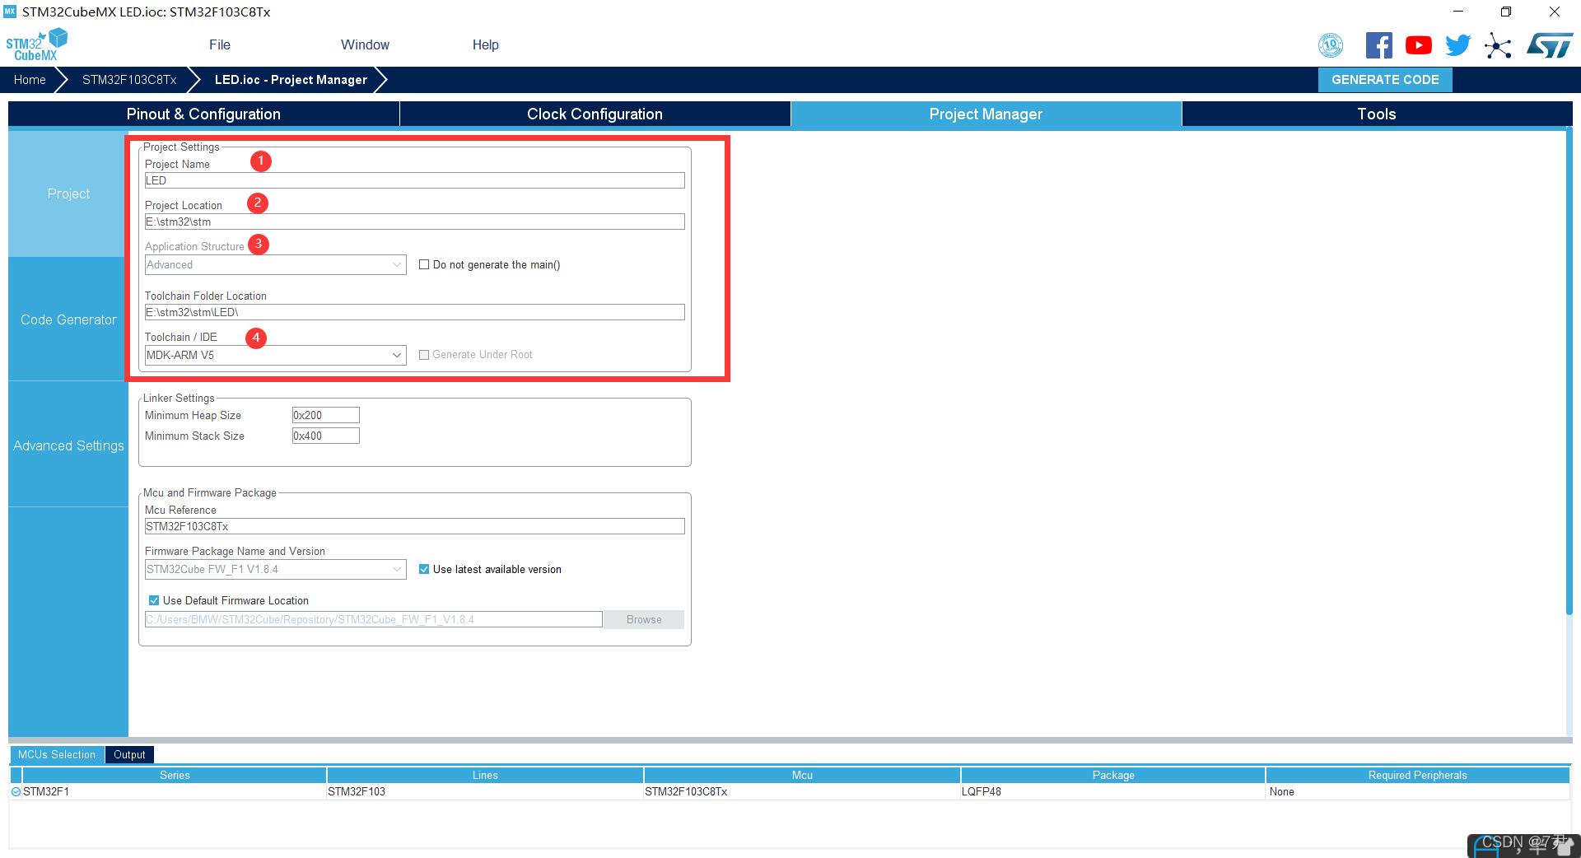Click the Project Location input field
Viewport: 1581px width, 858px height.
414,221
